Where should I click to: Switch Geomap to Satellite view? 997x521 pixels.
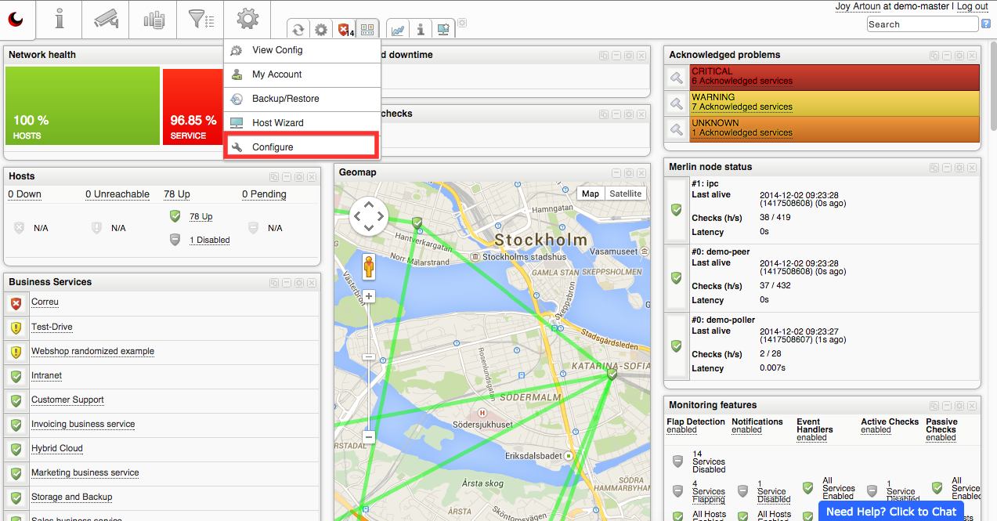625,194
